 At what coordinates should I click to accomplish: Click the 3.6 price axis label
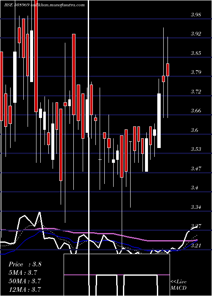(x=195, y=130)
